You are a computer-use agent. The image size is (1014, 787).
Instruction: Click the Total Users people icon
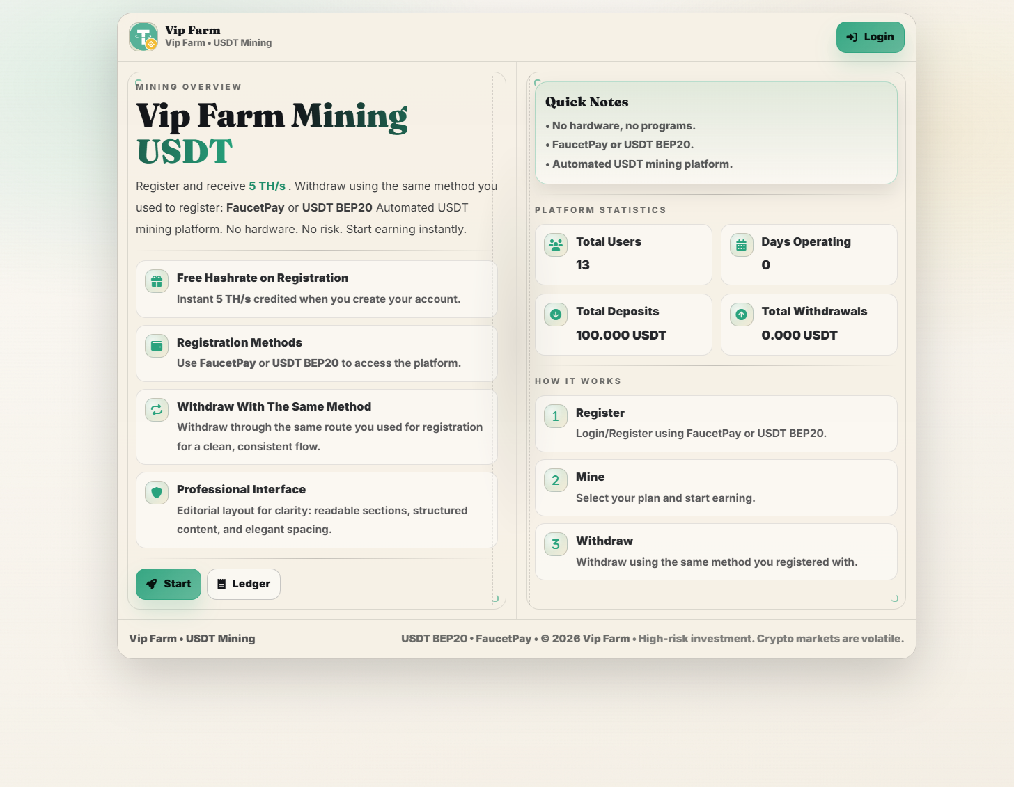556,245
